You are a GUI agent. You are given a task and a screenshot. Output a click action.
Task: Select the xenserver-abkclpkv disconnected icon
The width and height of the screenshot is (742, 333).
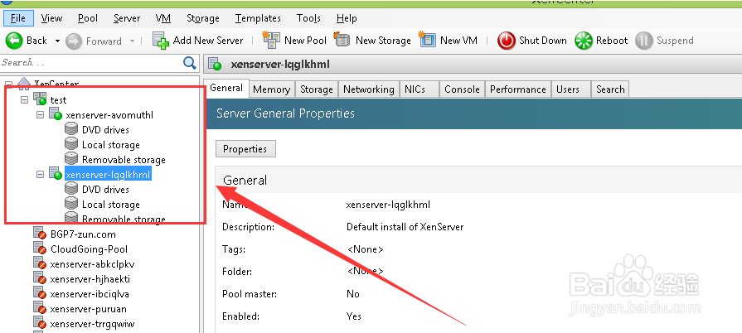click(x=40, y=263)
